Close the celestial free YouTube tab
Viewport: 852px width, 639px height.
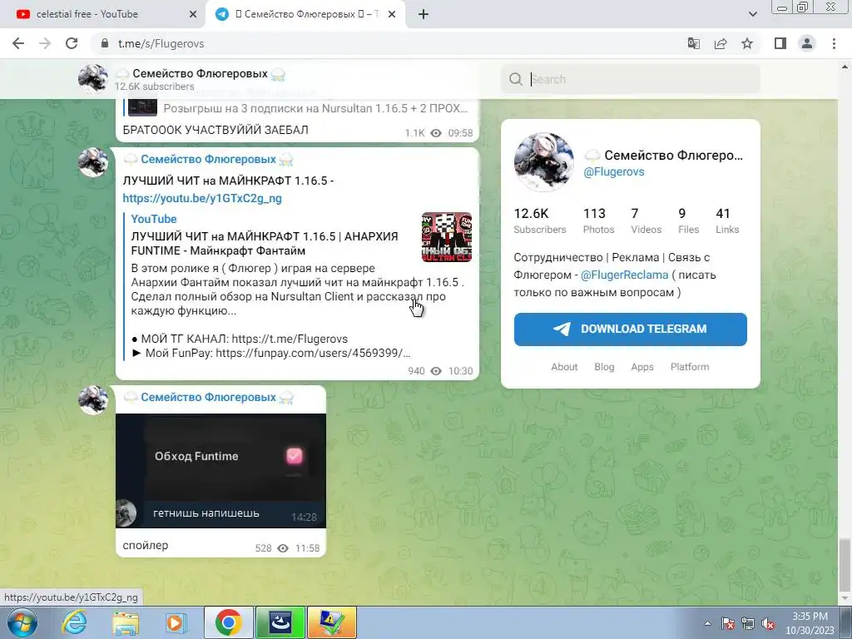pyautogui.click(x=193, y=14)
